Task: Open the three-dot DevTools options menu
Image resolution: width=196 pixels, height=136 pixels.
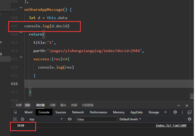Action: pos(182,112)
